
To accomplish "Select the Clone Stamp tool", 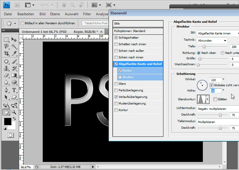I will [x=6, y=69].
